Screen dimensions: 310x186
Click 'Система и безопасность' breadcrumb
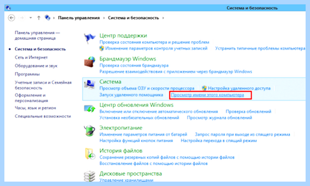click(133, 18)
